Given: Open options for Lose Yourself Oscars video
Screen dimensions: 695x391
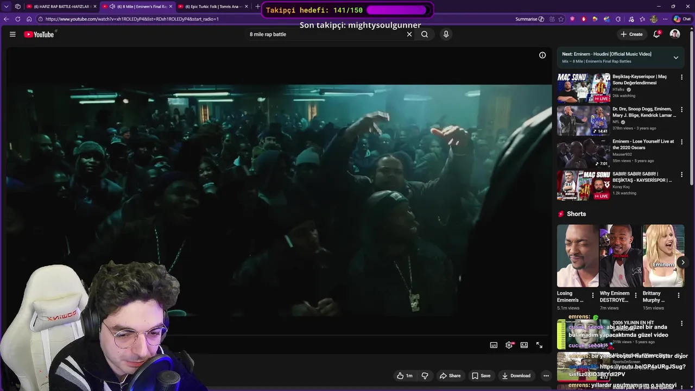Looking at the screenshot, I should [x=681, y=142].
